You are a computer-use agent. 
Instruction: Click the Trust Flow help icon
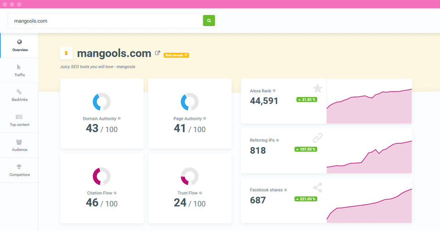[x=200, y=193]
